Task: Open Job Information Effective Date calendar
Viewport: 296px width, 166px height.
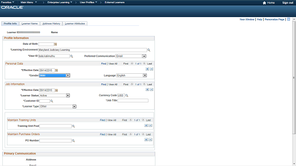Action: point(56,90)
